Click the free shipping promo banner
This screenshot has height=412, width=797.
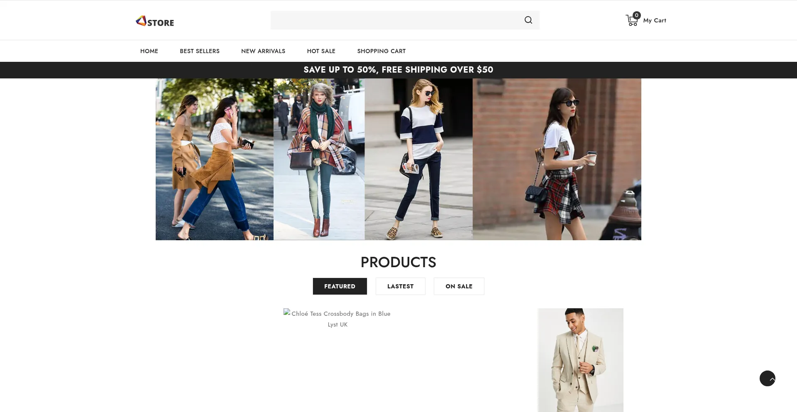[398, 70]
